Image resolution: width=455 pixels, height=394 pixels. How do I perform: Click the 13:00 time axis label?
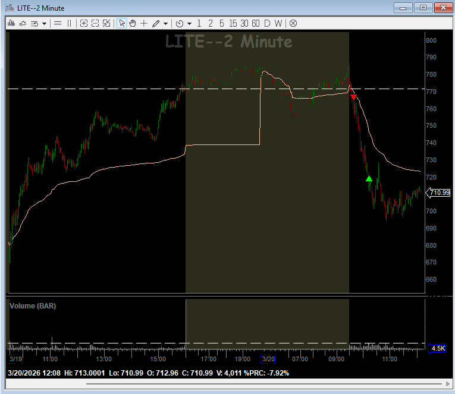[x=104, y=359]
